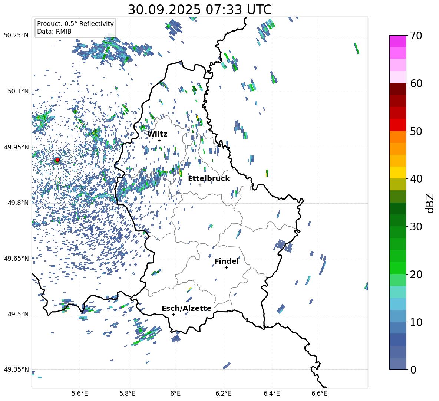Click the Ettelbruck station cross marker
Screen dimensions: 439x401
[200, 185]
